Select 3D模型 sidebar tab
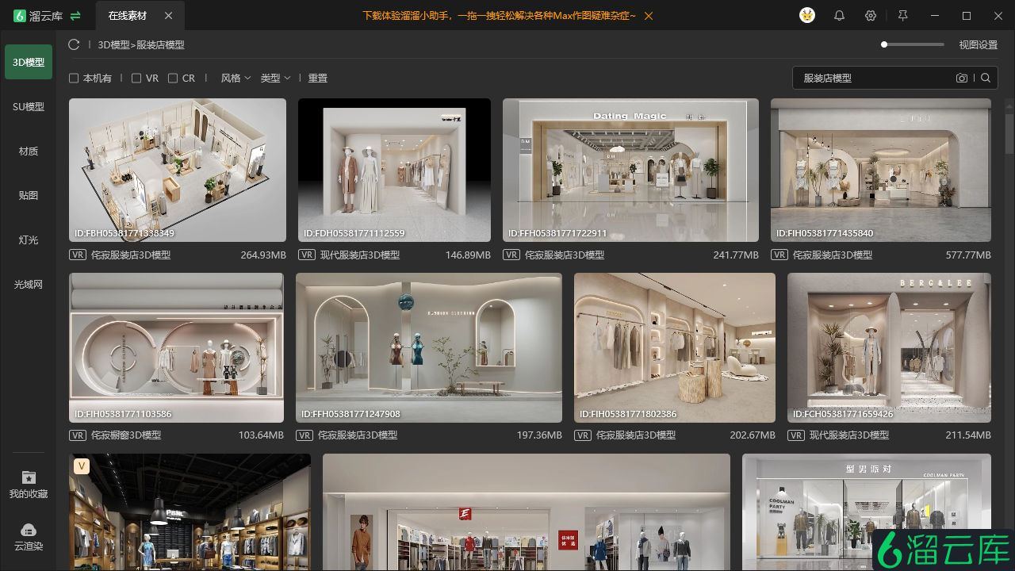 point(29,62)
